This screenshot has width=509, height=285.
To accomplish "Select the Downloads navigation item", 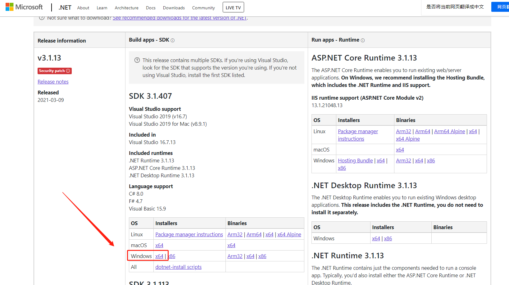I will coord(174,8).
